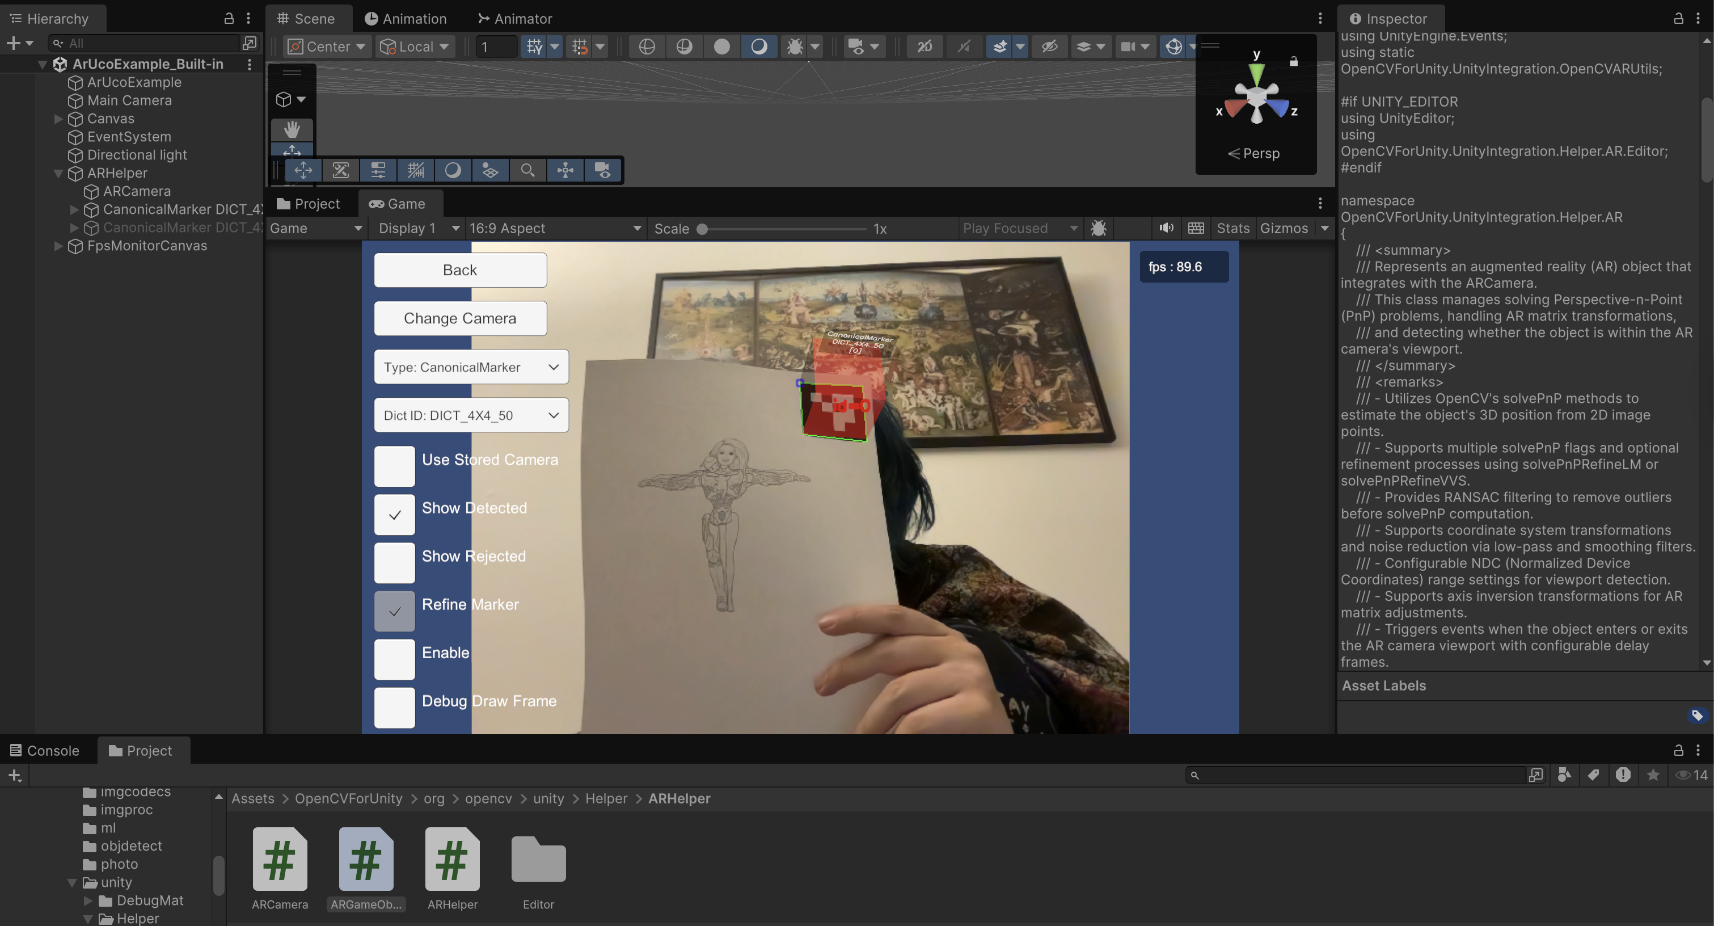Expand the Canvas object in Hierarchy
The width and height of the screenshot is (1714, 926).
coord(58,119)
